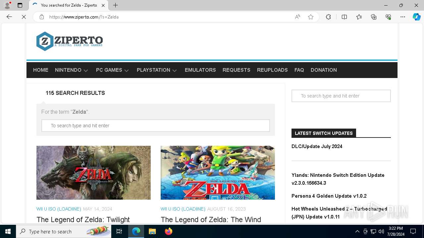Open tab actions menu icon
Viewport: 424px width, 238px height.
point(20,5)
